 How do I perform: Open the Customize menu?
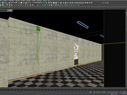[29, 1]
